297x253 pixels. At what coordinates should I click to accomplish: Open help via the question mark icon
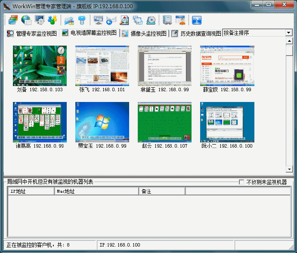(197, 20)
